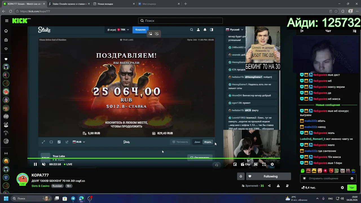Image resolution: width=361 pixels, height=203 pixels.
Task: Open the Microsoft Store taskbar icon
Action: point(65,198)
